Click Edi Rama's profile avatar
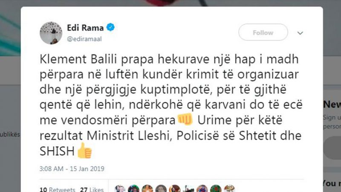Screen dimensions: 341x192 click(x=51, y=33)
